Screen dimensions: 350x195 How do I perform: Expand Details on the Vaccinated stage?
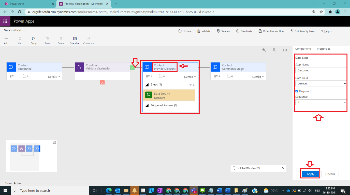54,77
